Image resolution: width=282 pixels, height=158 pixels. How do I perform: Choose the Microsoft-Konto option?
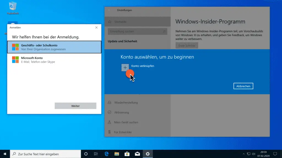coord(54,60)
